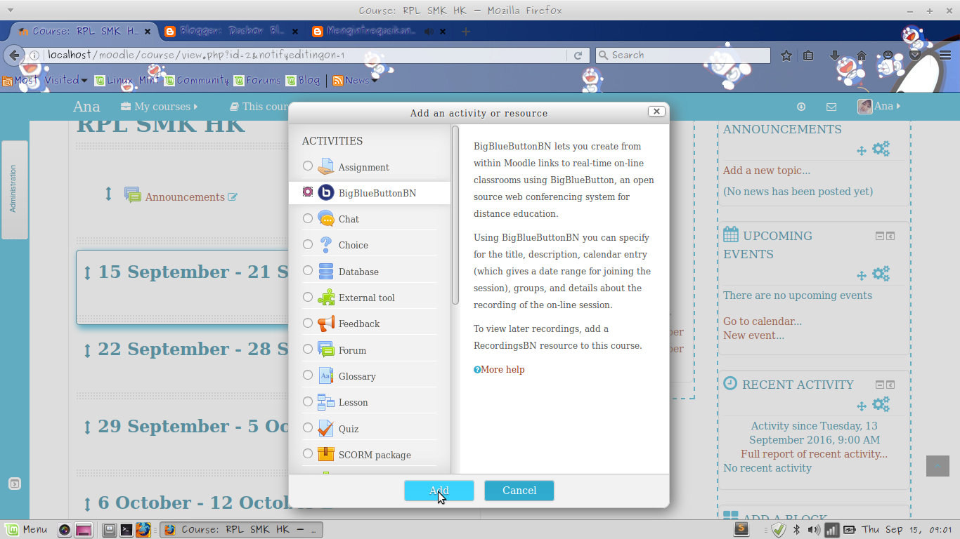Select the Assignment radio button
Image resolution: width=960 pixels, height=539 pixels.
(x=308, y=166)
